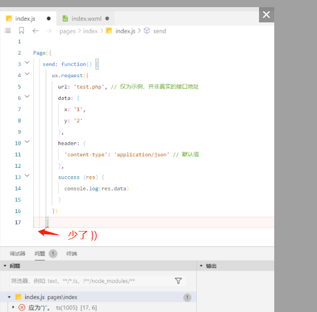Collapse the code fold at line 3
The width and height of the screenshot is (317, 312).
[27, 62]
